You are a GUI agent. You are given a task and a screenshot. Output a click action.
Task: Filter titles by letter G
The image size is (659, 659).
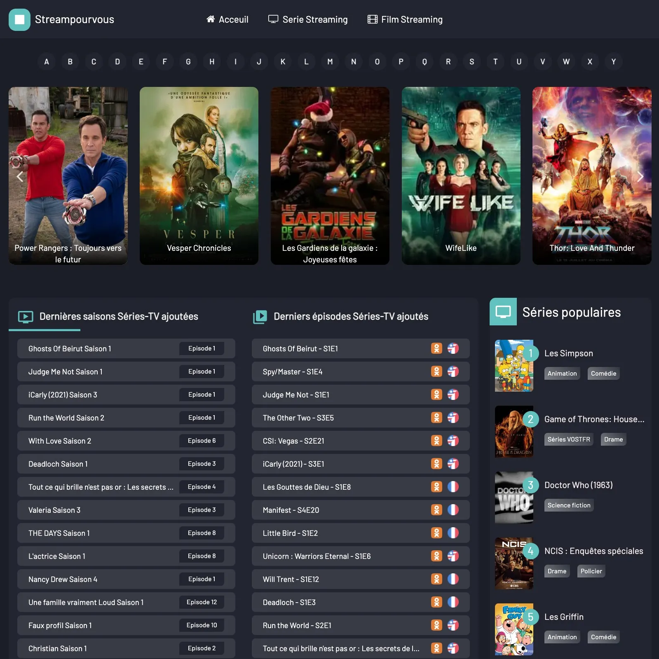point(188,61)
